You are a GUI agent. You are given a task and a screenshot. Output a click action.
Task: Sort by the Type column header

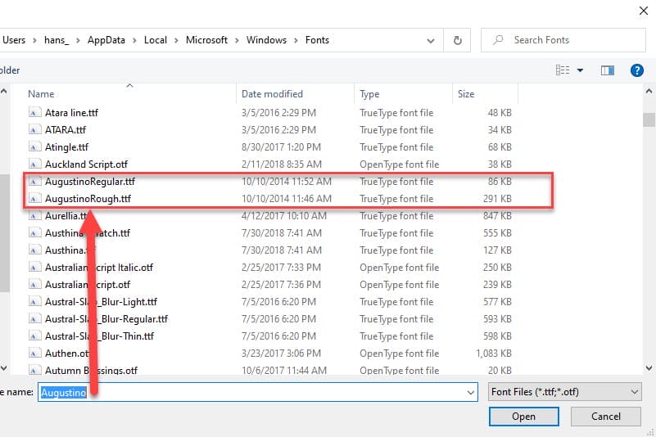tap(369, 94)
